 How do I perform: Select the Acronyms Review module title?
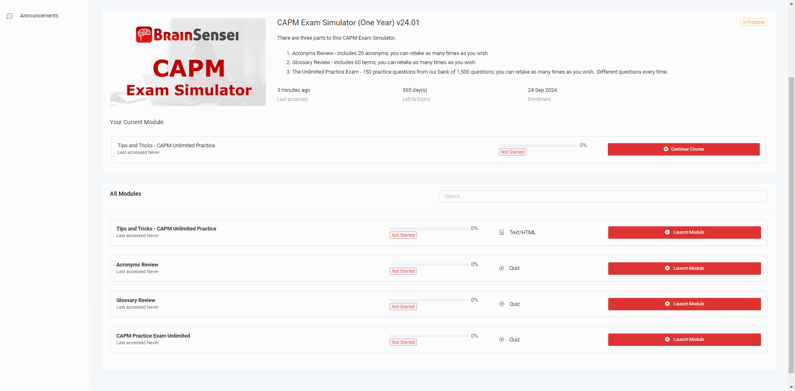pyautogui.click(x=137, y=265)
